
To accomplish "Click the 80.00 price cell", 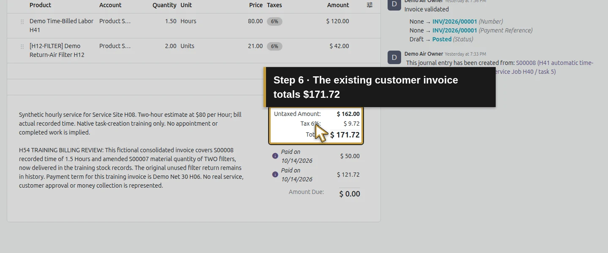I will click(x=255, y=21).
